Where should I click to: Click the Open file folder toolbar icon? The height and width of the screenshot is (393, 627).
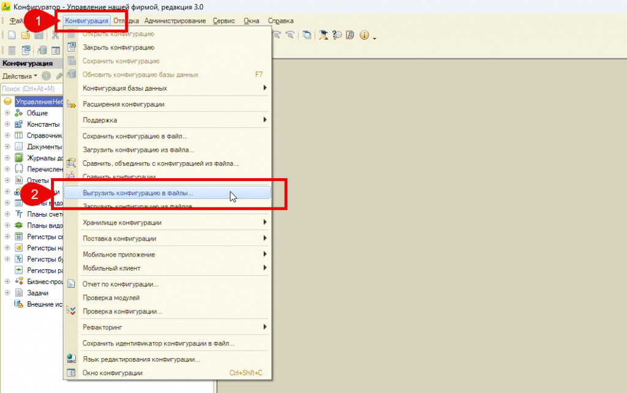pos(25,35)
